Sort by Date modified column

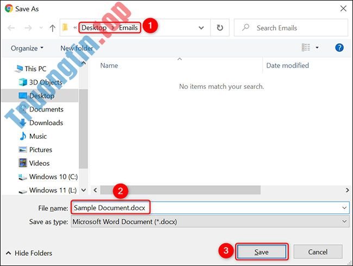click(x=287, y=66)
